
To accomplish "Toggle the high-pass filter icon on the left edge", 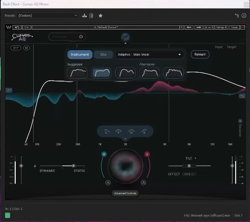I will pos(9,90).
